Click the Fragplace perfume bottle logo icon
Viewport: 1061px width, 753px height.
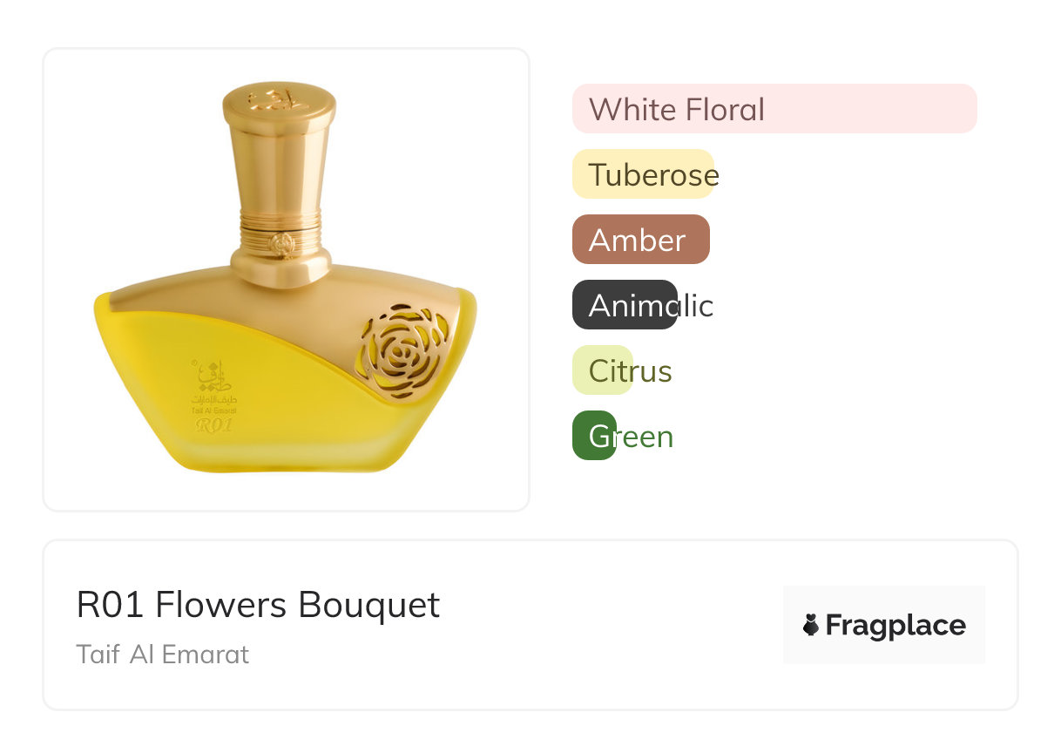pyautogui.click(x=811, y=625)
